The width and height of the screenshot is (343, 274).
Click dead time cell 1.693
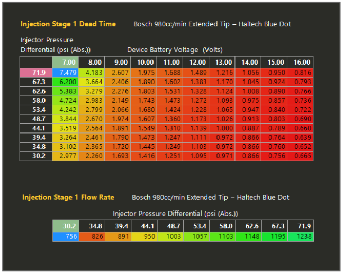[118, 156]
